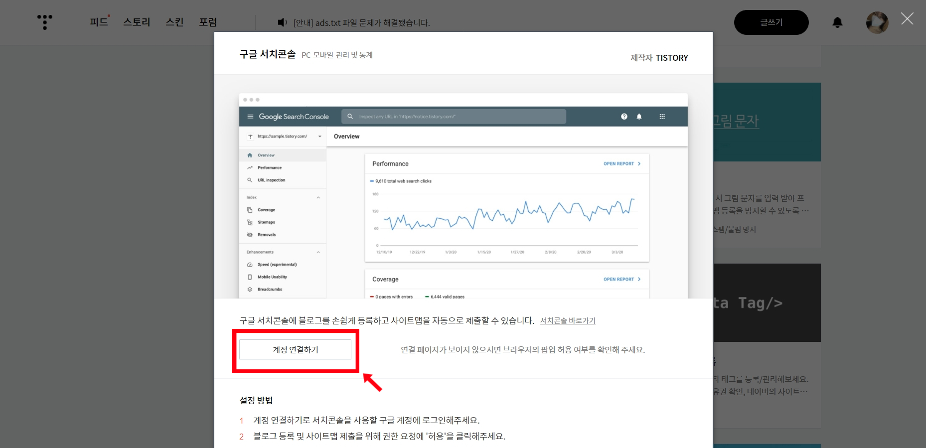This screenshot has height=448, width=926.
Task: Click the 글쓰기 button
Action: coord(772,22)
